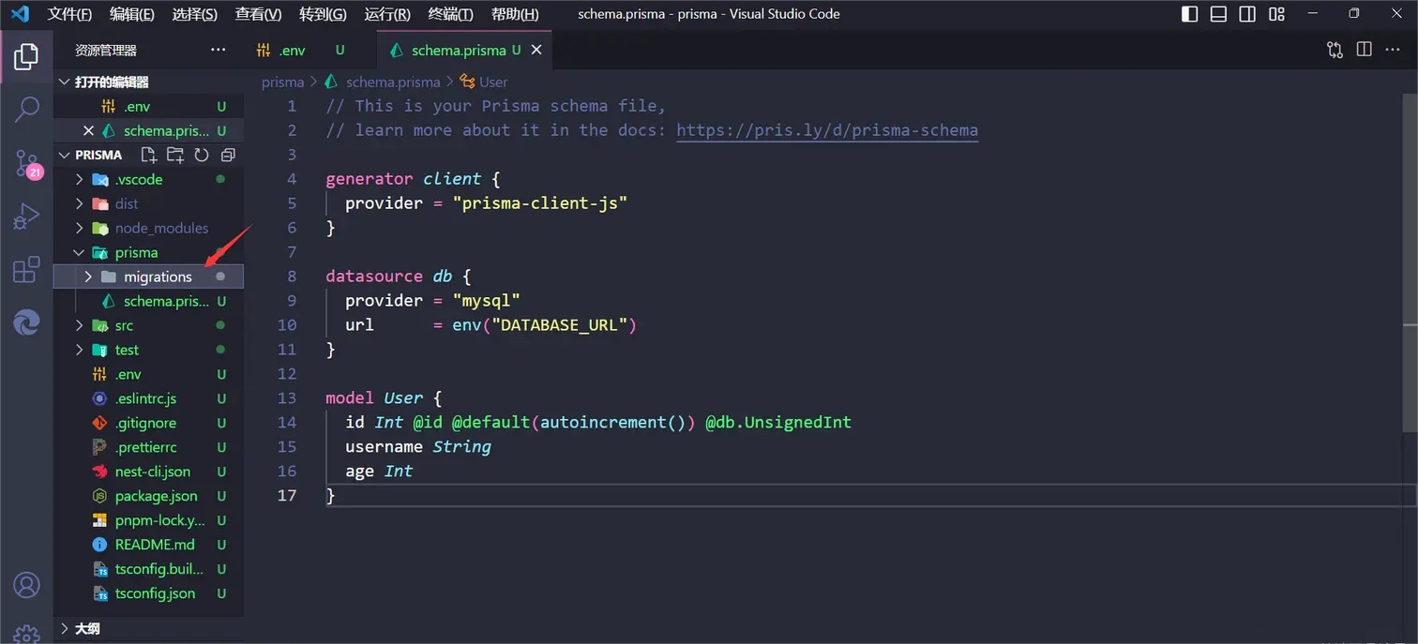The image size is (1418, 644).
Task: Open the Run and Debug view
Action: (x=26, y=217)
